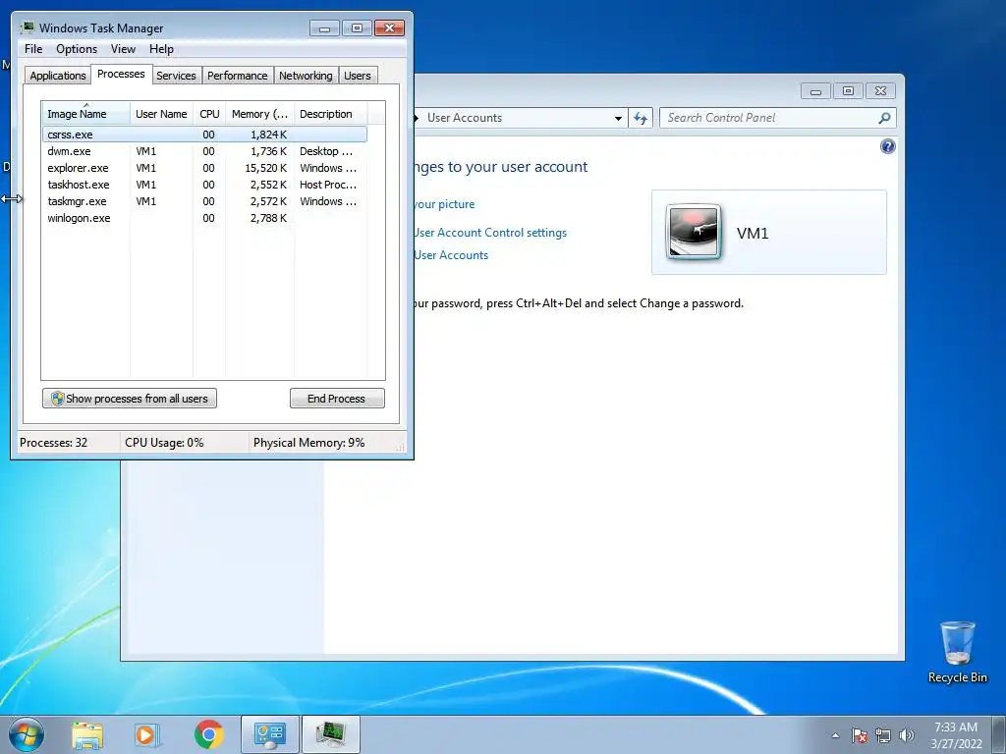The width and height of the screenshot is (1006, 754).
Task: Switch to Control Panel taskbar button
Action: [x=269, y=734]
